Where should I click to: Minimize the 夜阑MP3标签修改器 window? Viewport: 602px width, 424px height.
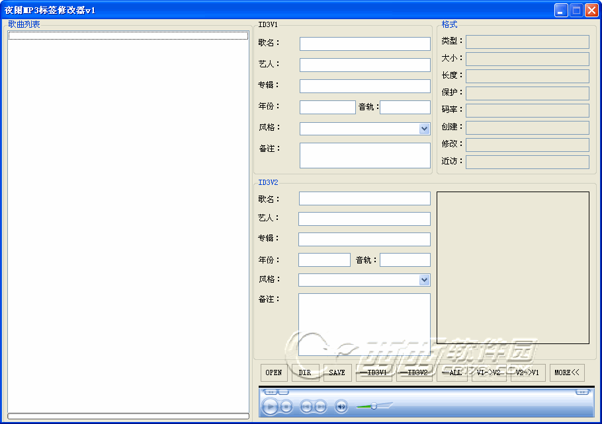561,11
